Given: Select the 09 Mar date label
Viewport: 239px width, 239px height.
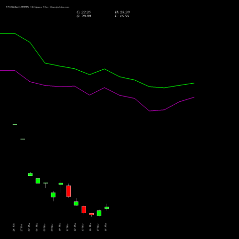Looking at the screenshot, I should [52, 227].
